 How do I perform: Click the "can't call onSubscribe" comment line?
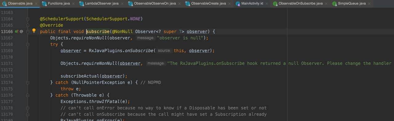click(163, 115)
